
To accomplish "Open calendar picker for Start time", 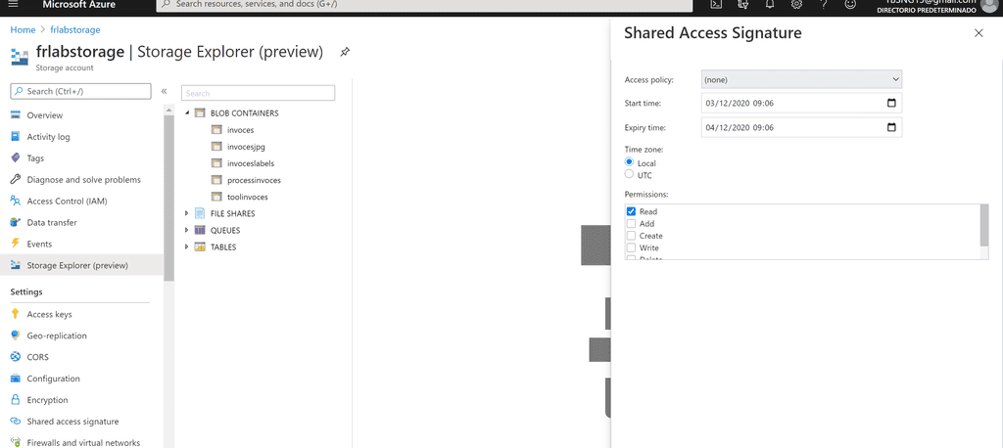I will tap(891, 103).
